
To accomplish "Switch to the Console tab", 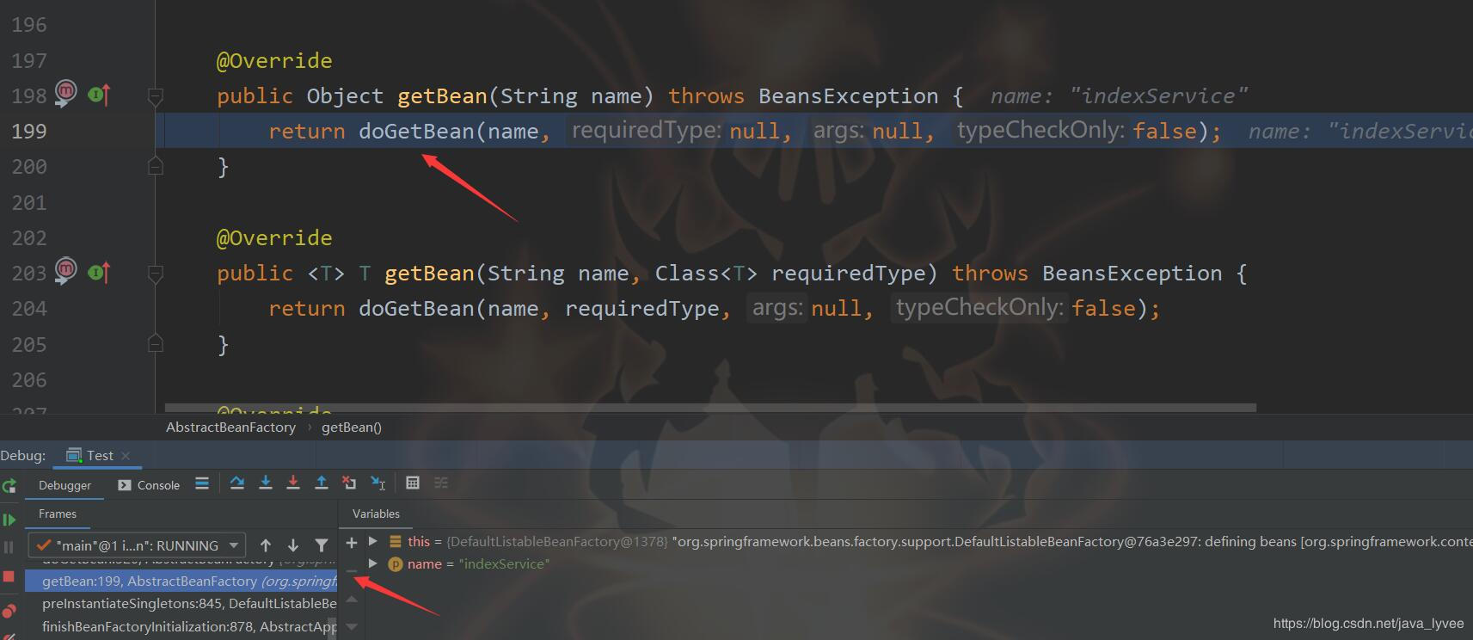I will coord(149,485).
